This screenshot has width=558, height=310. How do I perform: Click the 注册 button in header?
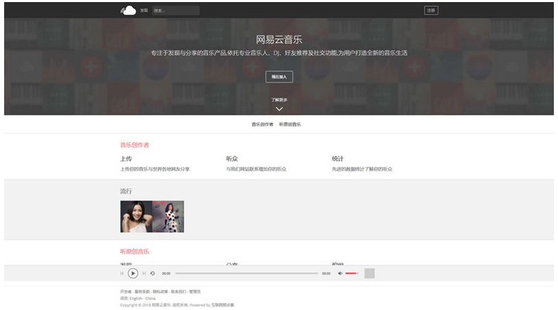431,10
